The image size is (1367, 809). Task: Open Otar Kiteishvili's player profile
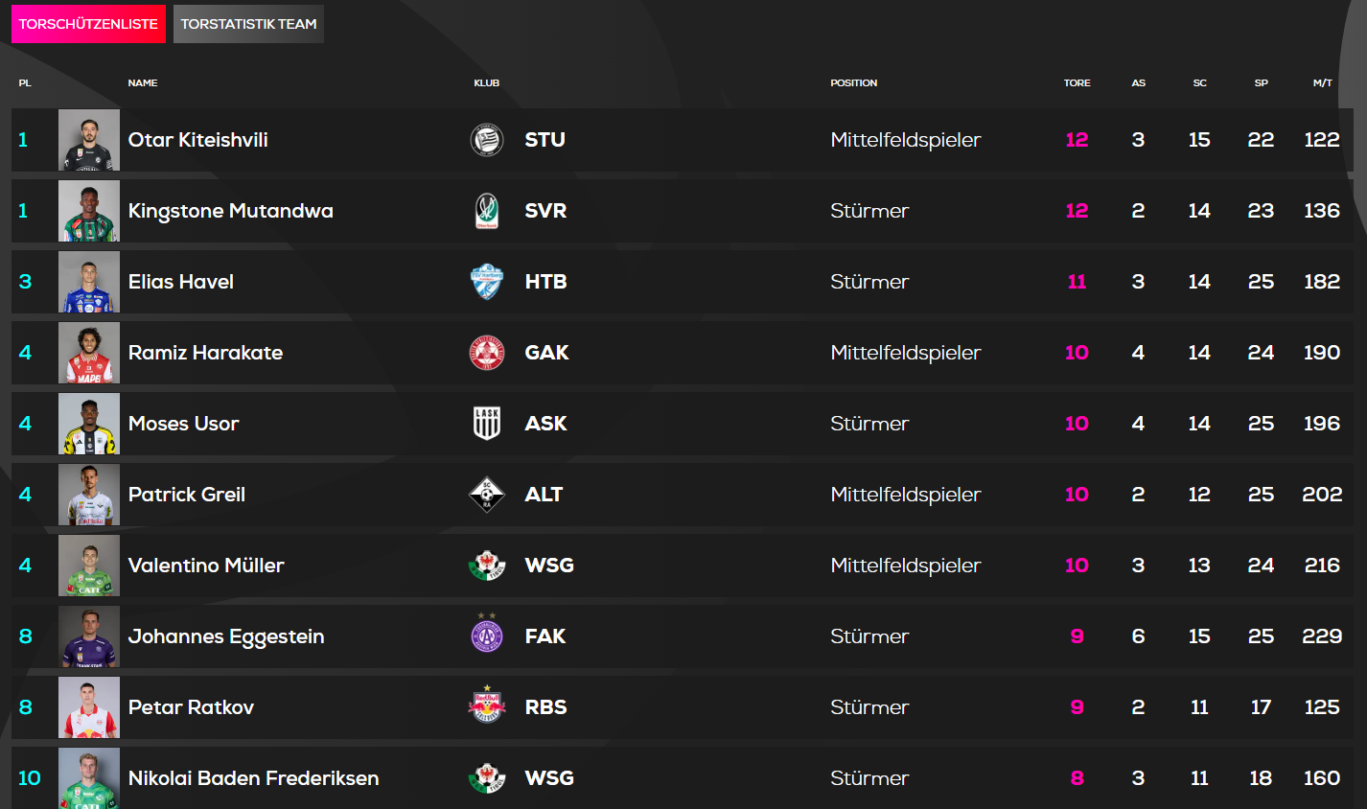[197, 140]
